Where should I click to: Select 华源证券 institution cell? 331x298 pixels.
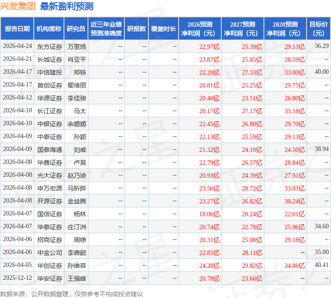click(50, 98)
